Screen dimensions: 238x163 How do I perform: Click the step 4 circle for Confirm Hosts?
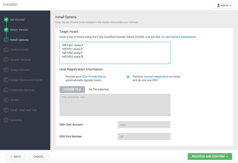click(6, 50)
